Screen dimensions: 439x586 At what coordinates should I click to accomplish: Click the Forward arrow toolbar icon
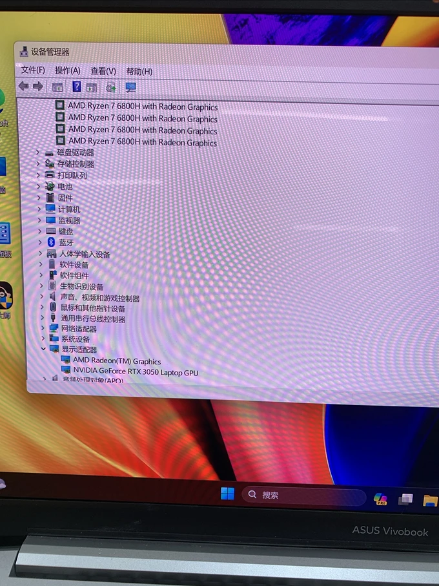tap(37, 87)
